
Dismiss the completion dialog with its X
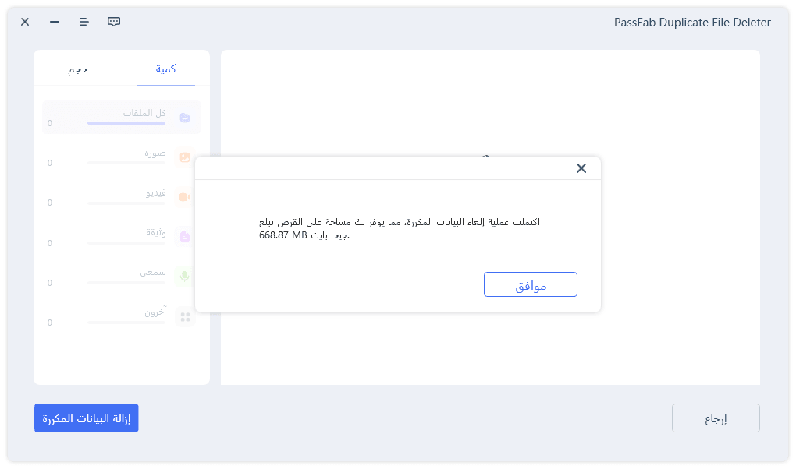pyautogui.click(x=581, y=167)
